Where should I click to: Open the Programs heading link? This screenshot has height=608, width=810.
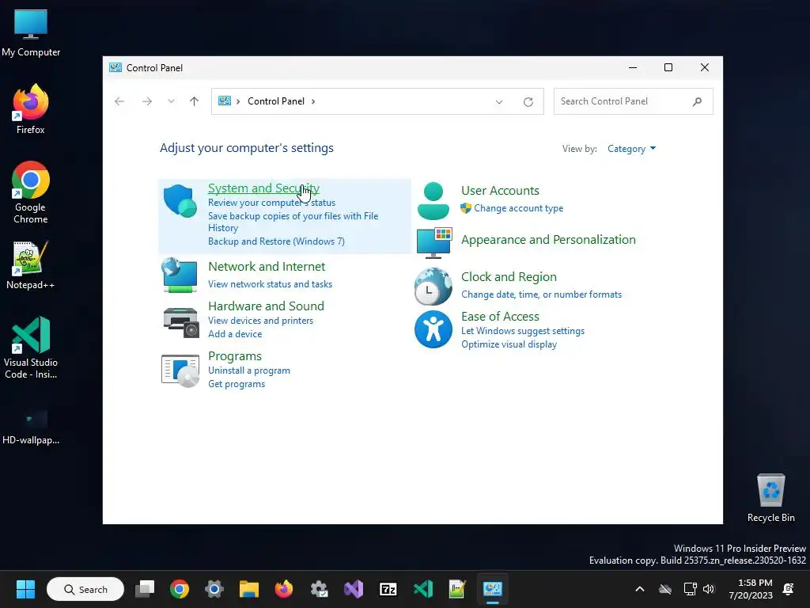pyautogui.click(x=234, y=356)
